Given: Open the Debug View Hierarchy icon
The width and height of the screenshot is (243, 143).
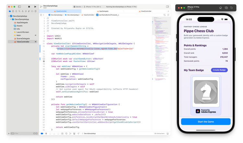Looking at the screenshot, I should pyautogui.click(x=62, y=134).
